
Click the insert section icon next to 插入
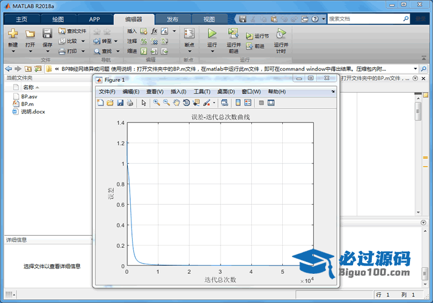tap(144, 31)
